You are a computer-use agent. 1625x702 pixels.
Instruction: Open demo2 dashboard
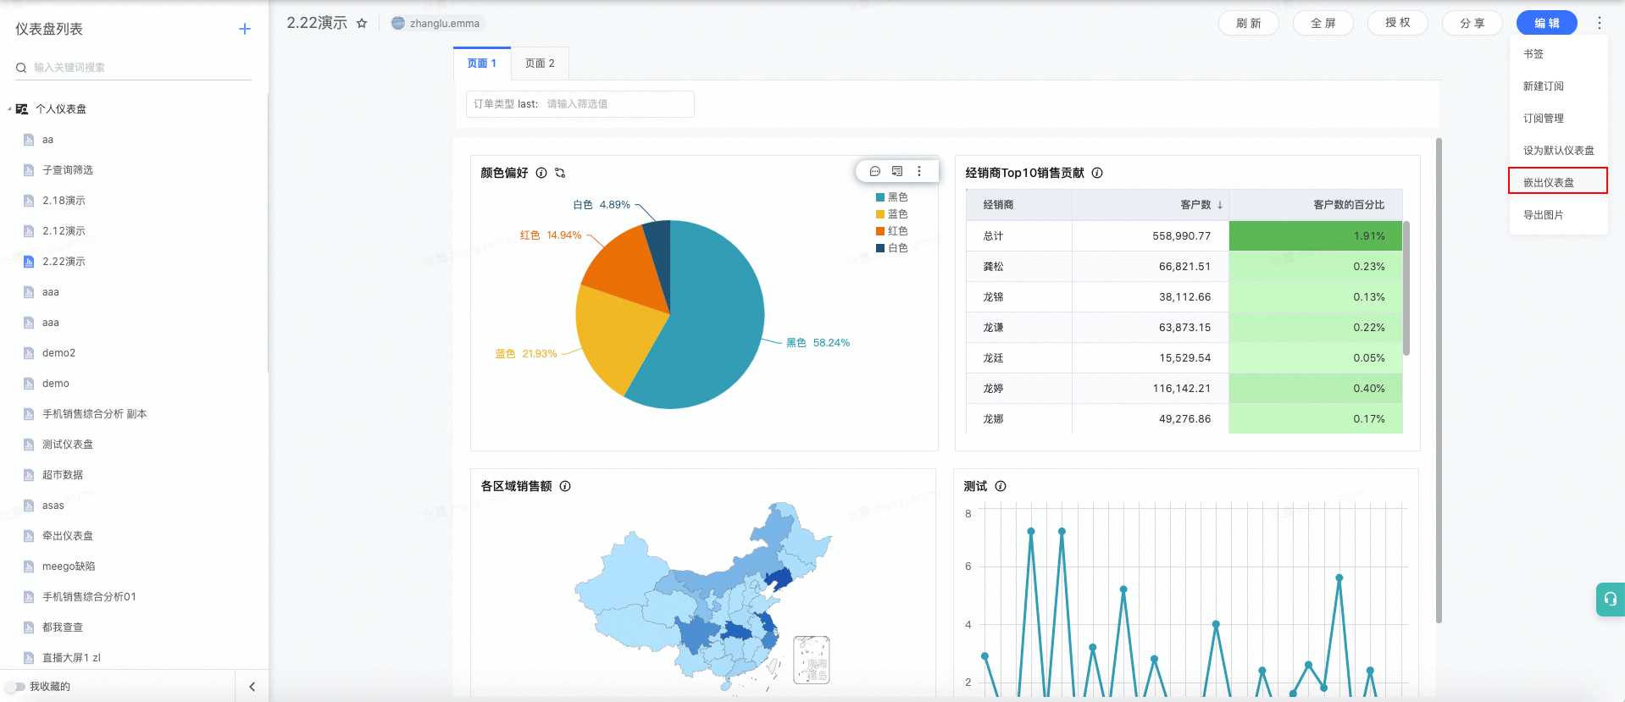58,353
